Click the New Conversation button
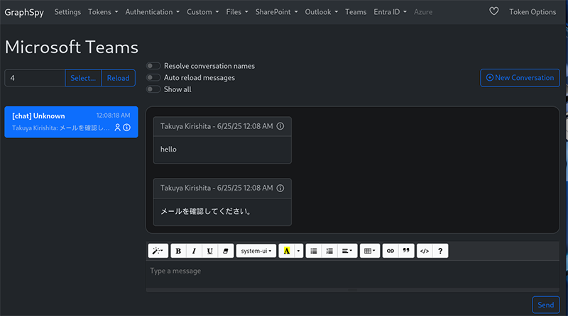 coord(520,77)
